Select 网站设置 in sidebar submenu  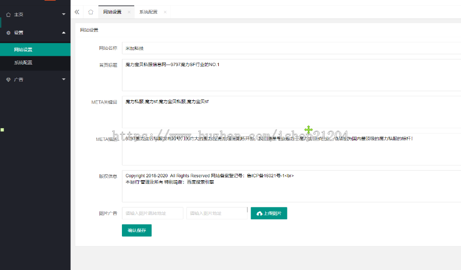pos(35,49)
